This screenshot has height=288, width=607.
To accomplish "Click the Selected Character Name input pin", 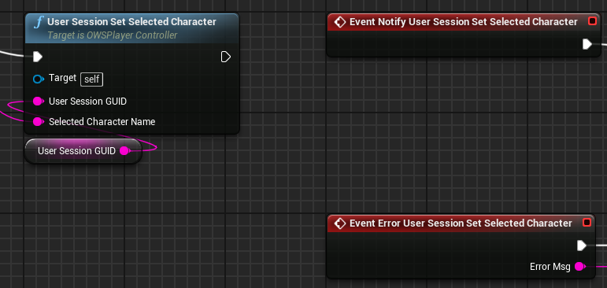I will [x=38, y=122].
